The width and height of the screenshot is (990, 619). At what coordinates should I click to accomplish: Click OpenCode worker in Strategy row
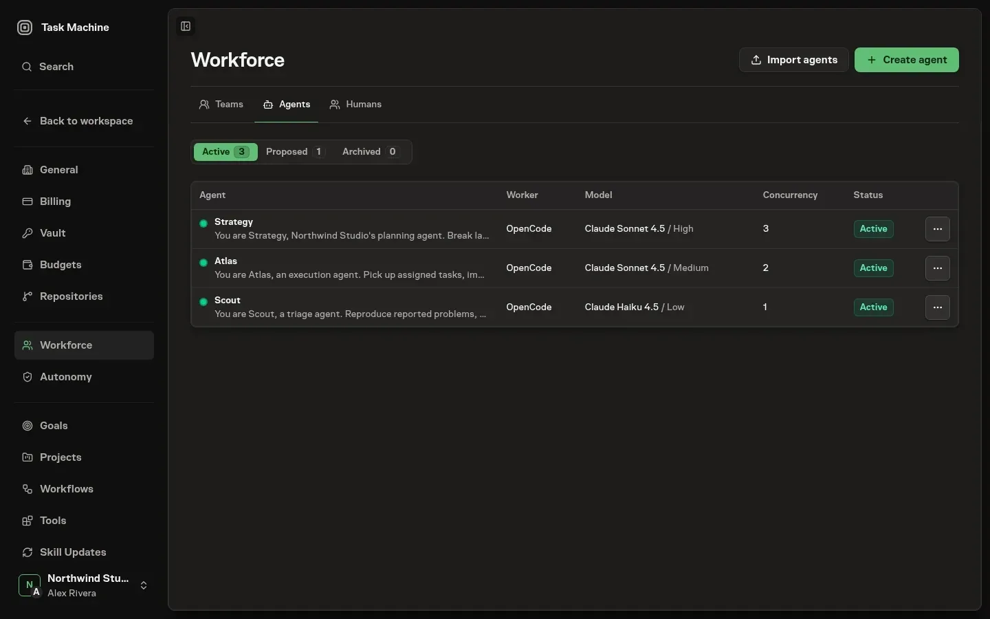point(529,229)
